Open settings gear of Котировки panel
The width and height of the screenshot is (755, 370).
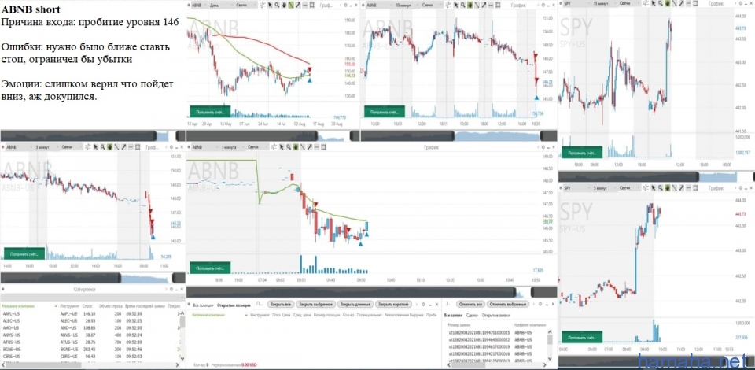pyautogui.click(x=170, y=289)
